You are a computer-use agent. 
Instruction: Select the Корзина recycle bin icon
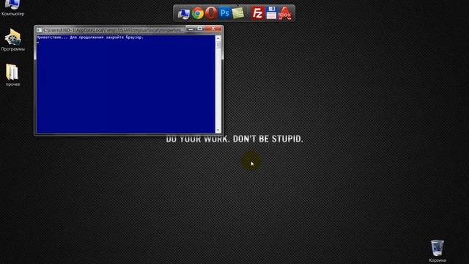pos(437,251)
